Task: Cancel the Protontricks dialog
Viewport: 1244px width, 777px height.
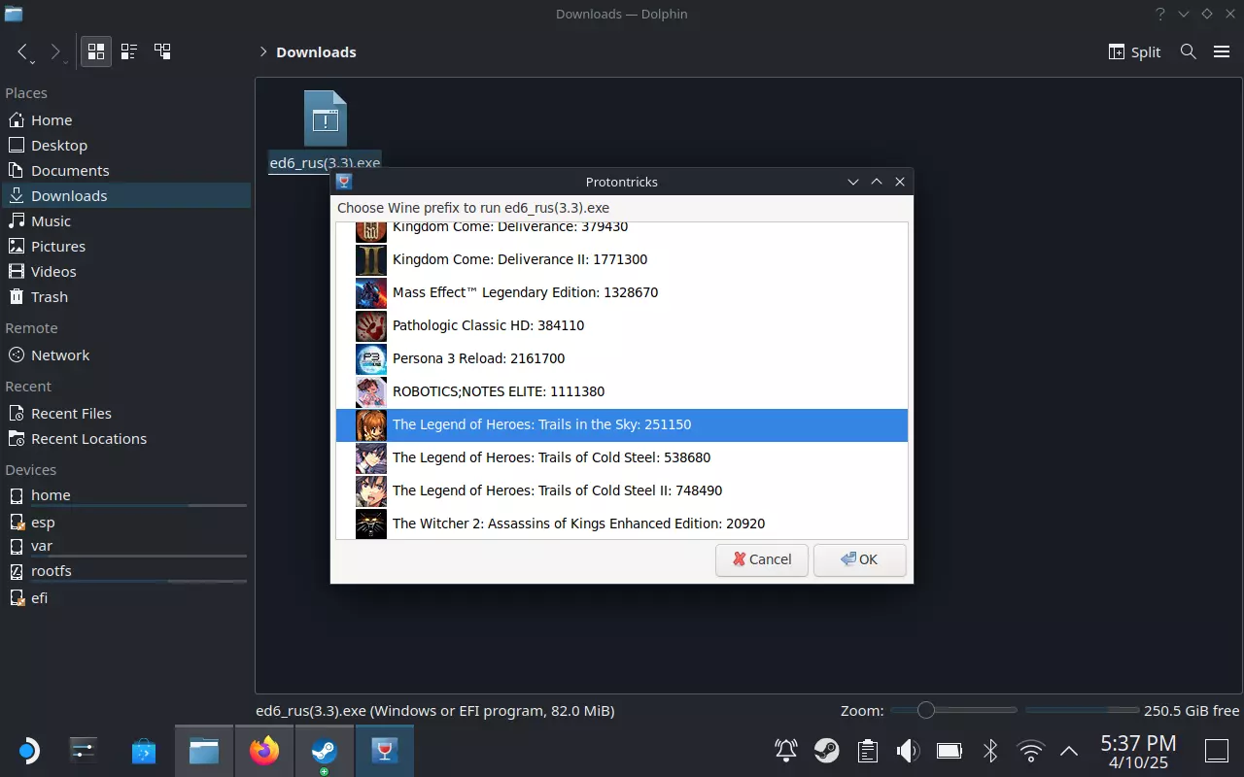Action: point(762,559)
